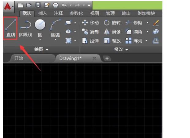Expand 圆角 fillet dropdown arrow
Image resolution: width=190 pixels, height=138 pixels.
tap(147, 32)
